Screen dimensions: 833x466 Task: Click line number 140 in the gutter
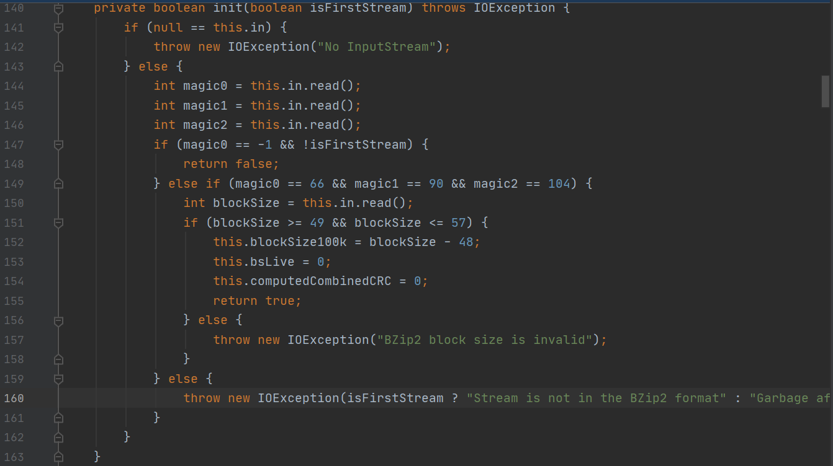14,8
